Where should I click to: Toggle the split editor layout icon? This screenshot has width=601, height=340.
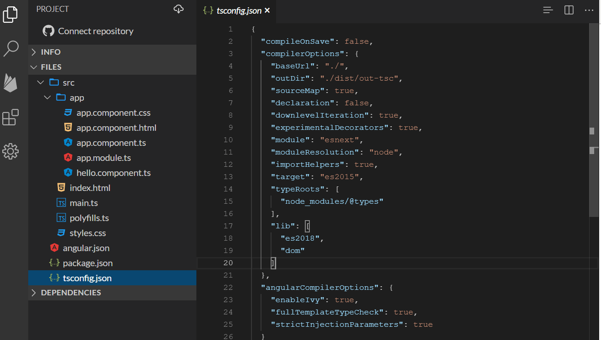coord(569,10)
